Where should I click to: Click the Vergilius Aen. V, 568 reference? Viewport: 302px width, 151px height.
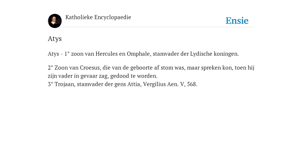pyautogui.click(x=170, y=84)
